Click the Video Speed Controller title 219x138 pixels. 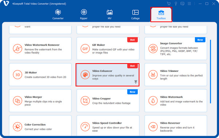click(x=107, y=123)
